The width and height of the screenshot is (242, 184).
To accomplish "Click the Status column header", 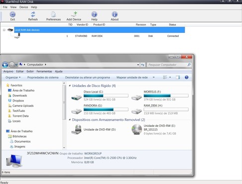I will point(172,24).
